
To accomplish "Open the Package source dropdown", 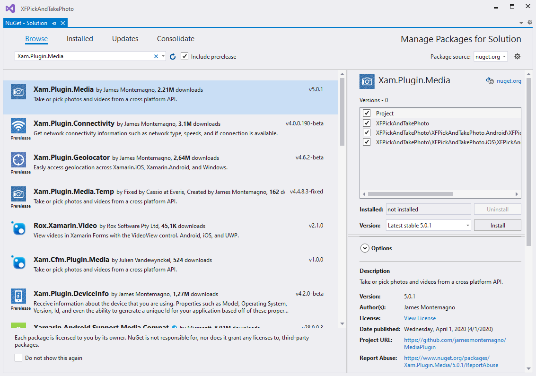I will tap(491, 57).
